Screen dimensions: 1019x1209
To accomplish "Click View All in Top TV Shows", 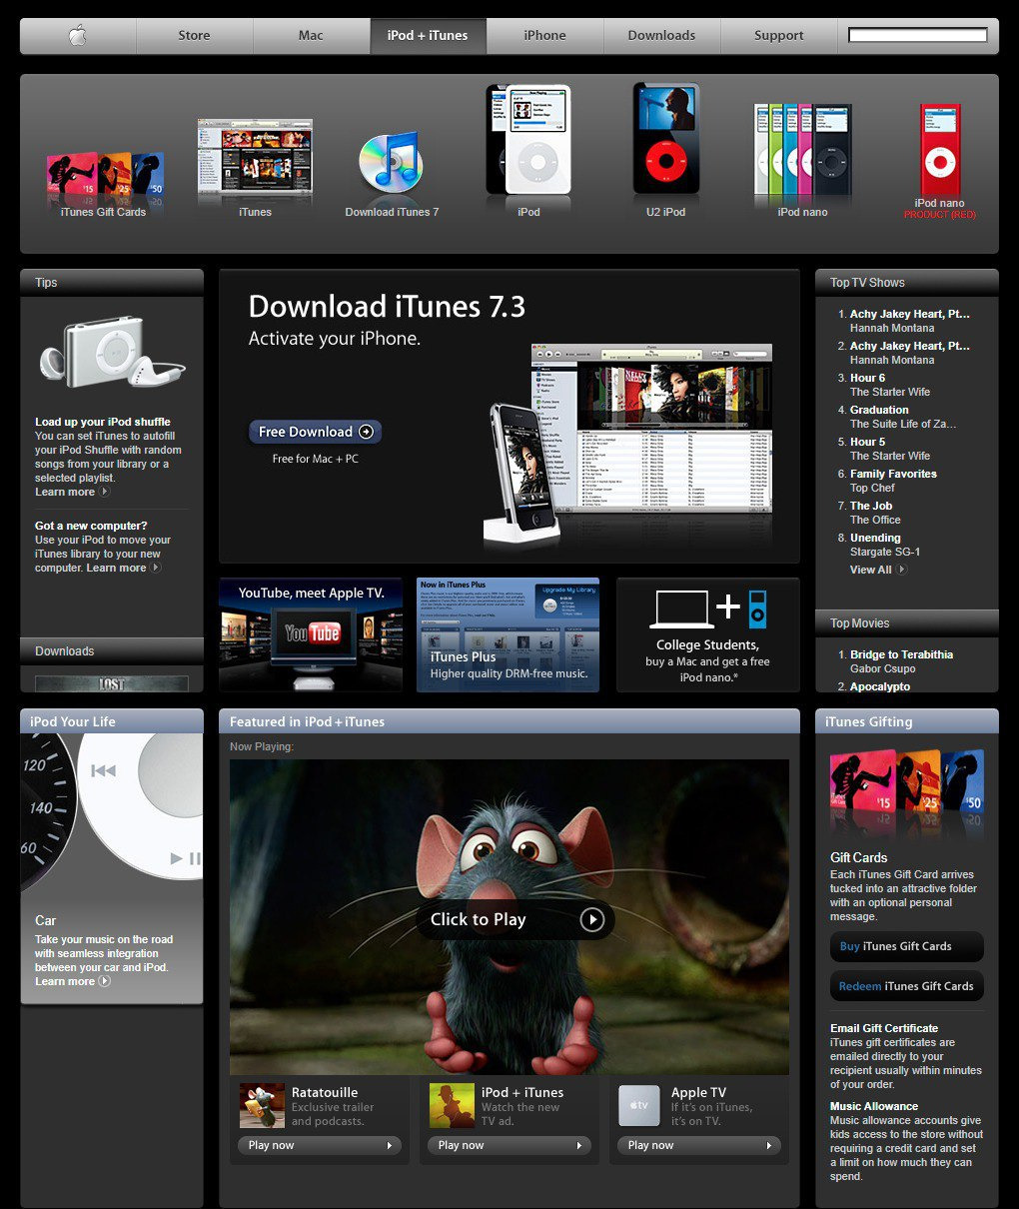I will point(870,570).
